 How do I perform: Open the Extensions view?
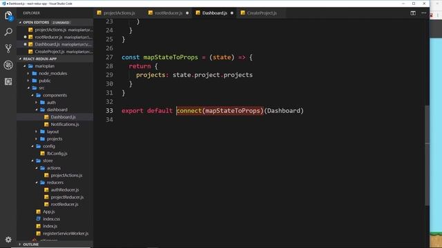tap(8, 81)
